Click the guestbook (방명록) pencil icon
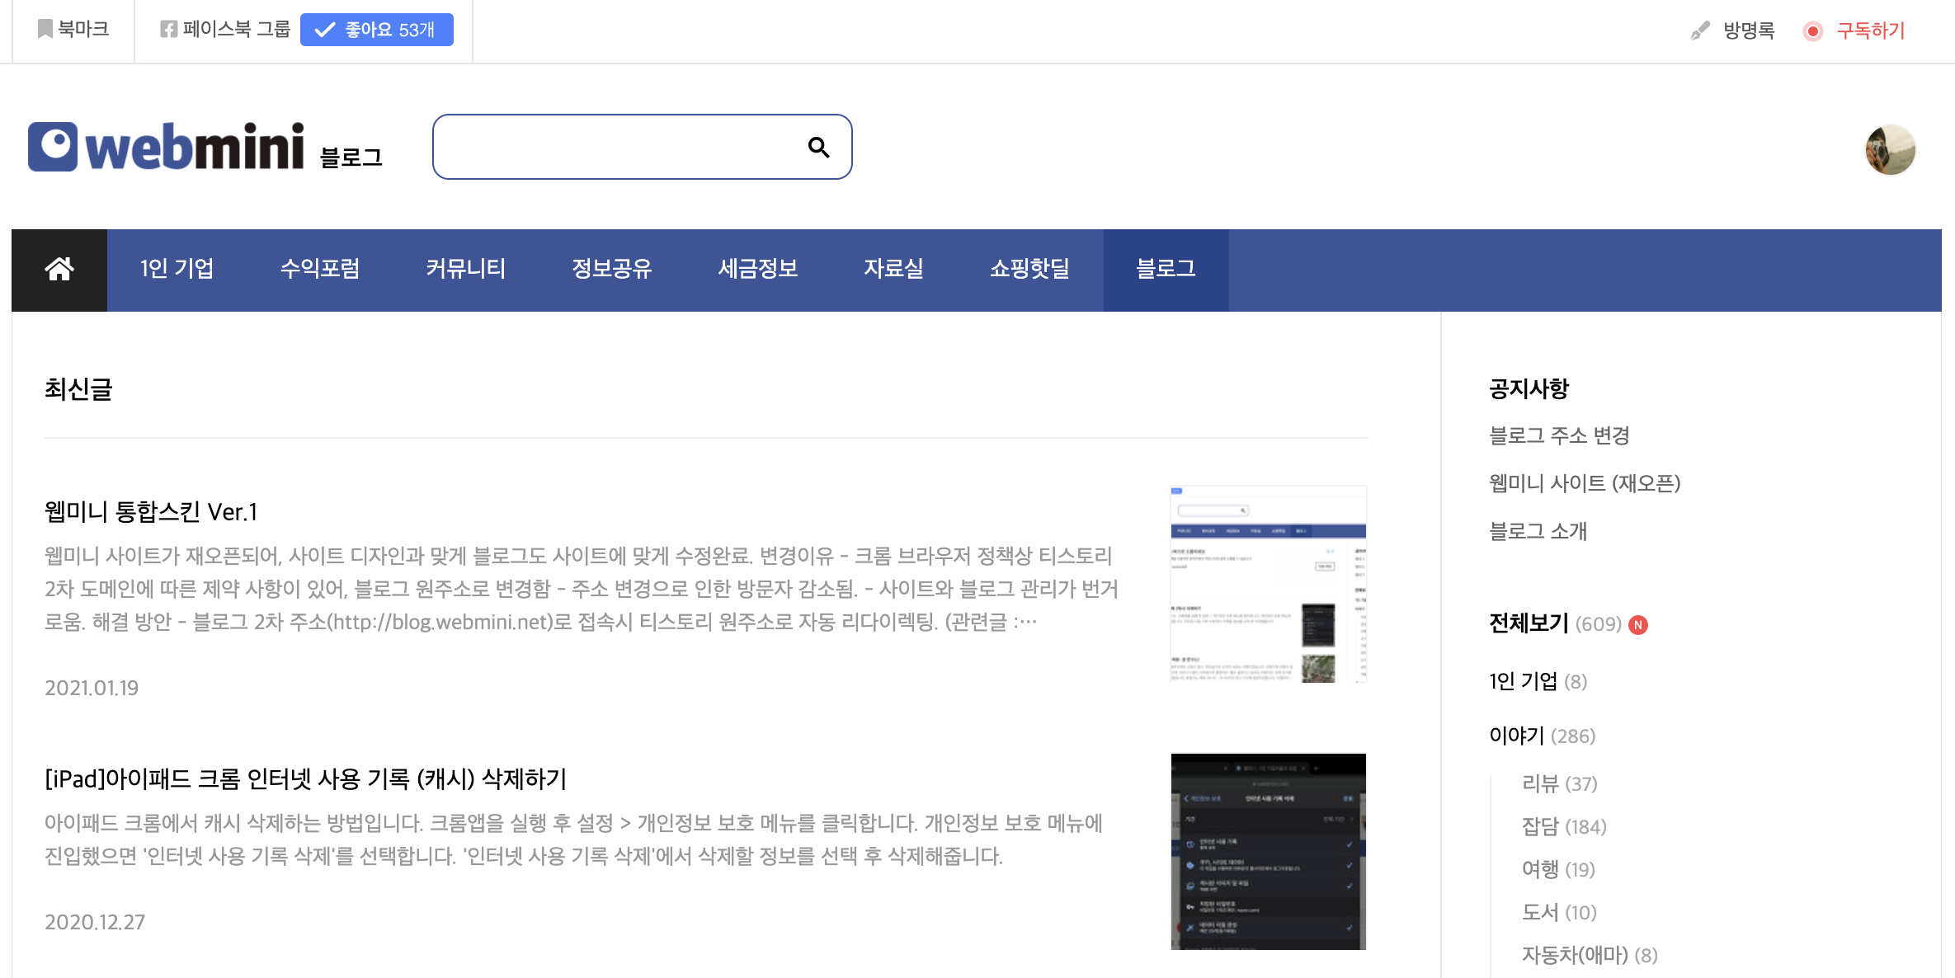1955x978 pixels. (x=1699, y=31)
